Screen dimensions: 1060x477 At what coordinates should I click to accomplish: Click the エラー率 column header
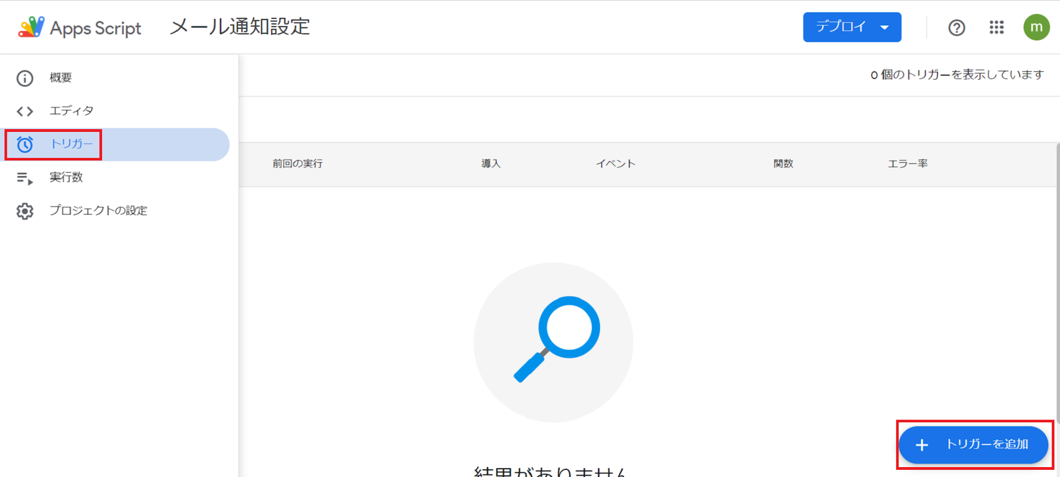coord(908,164)
